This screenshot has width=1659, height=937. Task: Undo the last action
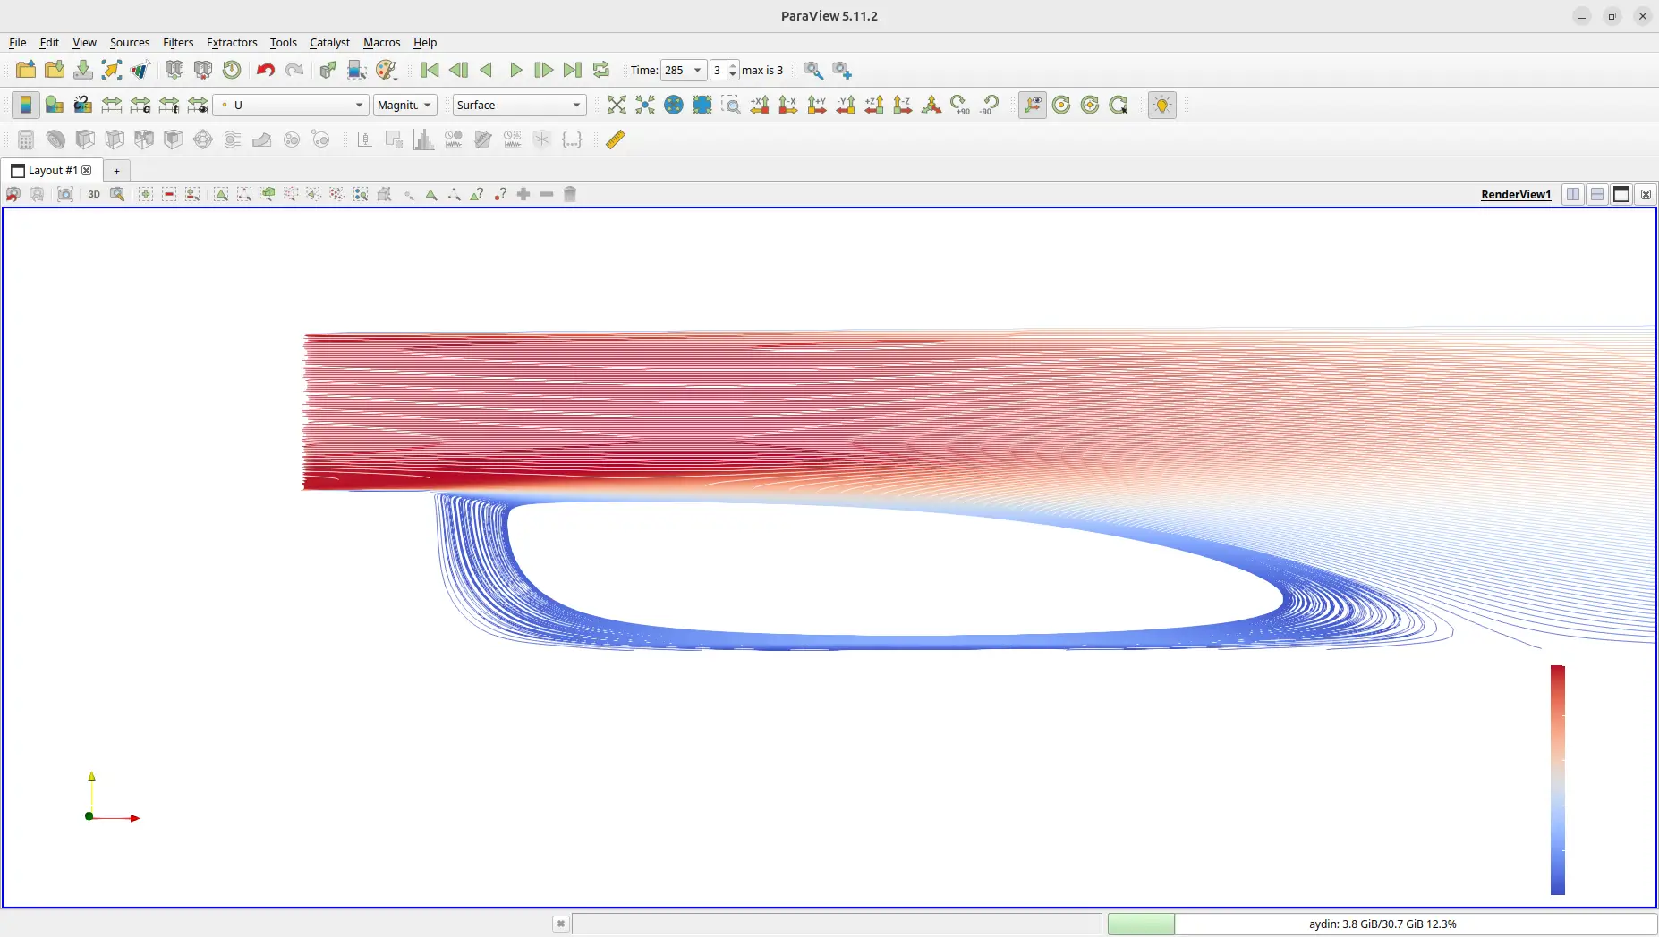pos(266,70)
